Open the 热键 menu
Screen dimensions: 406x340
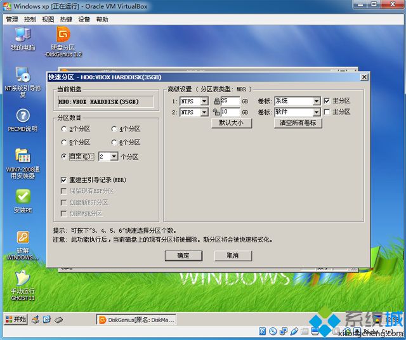(x=66, y=20)
